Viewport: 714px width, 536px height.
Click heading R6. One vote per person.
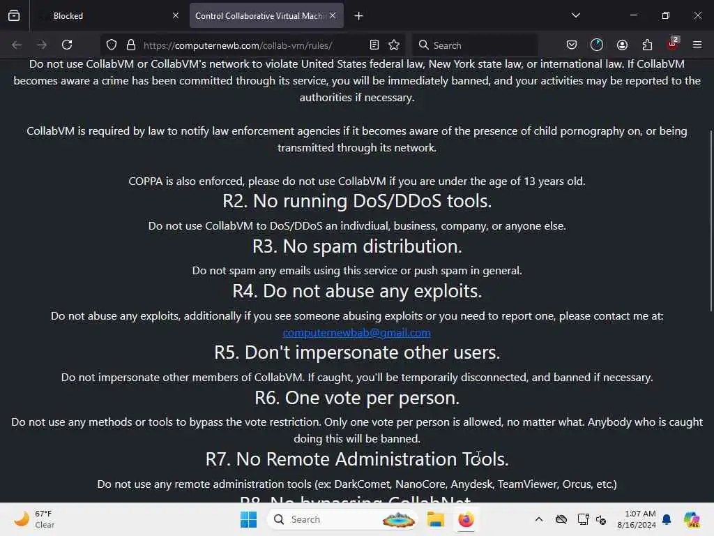tap(357, 398)
